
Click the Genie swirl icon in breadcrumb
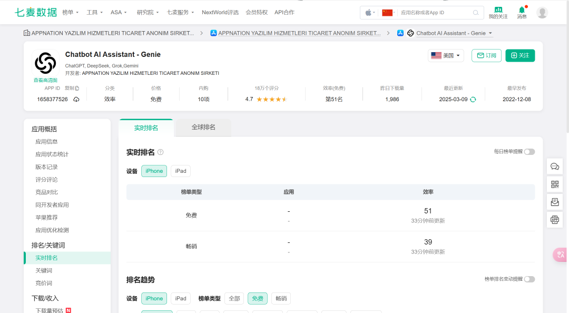(410, 33)
